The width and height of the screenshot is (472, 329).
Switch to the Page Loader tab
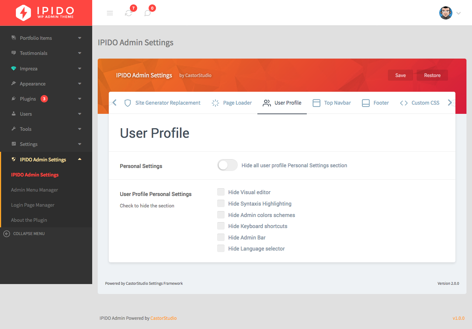click(232, 103)
